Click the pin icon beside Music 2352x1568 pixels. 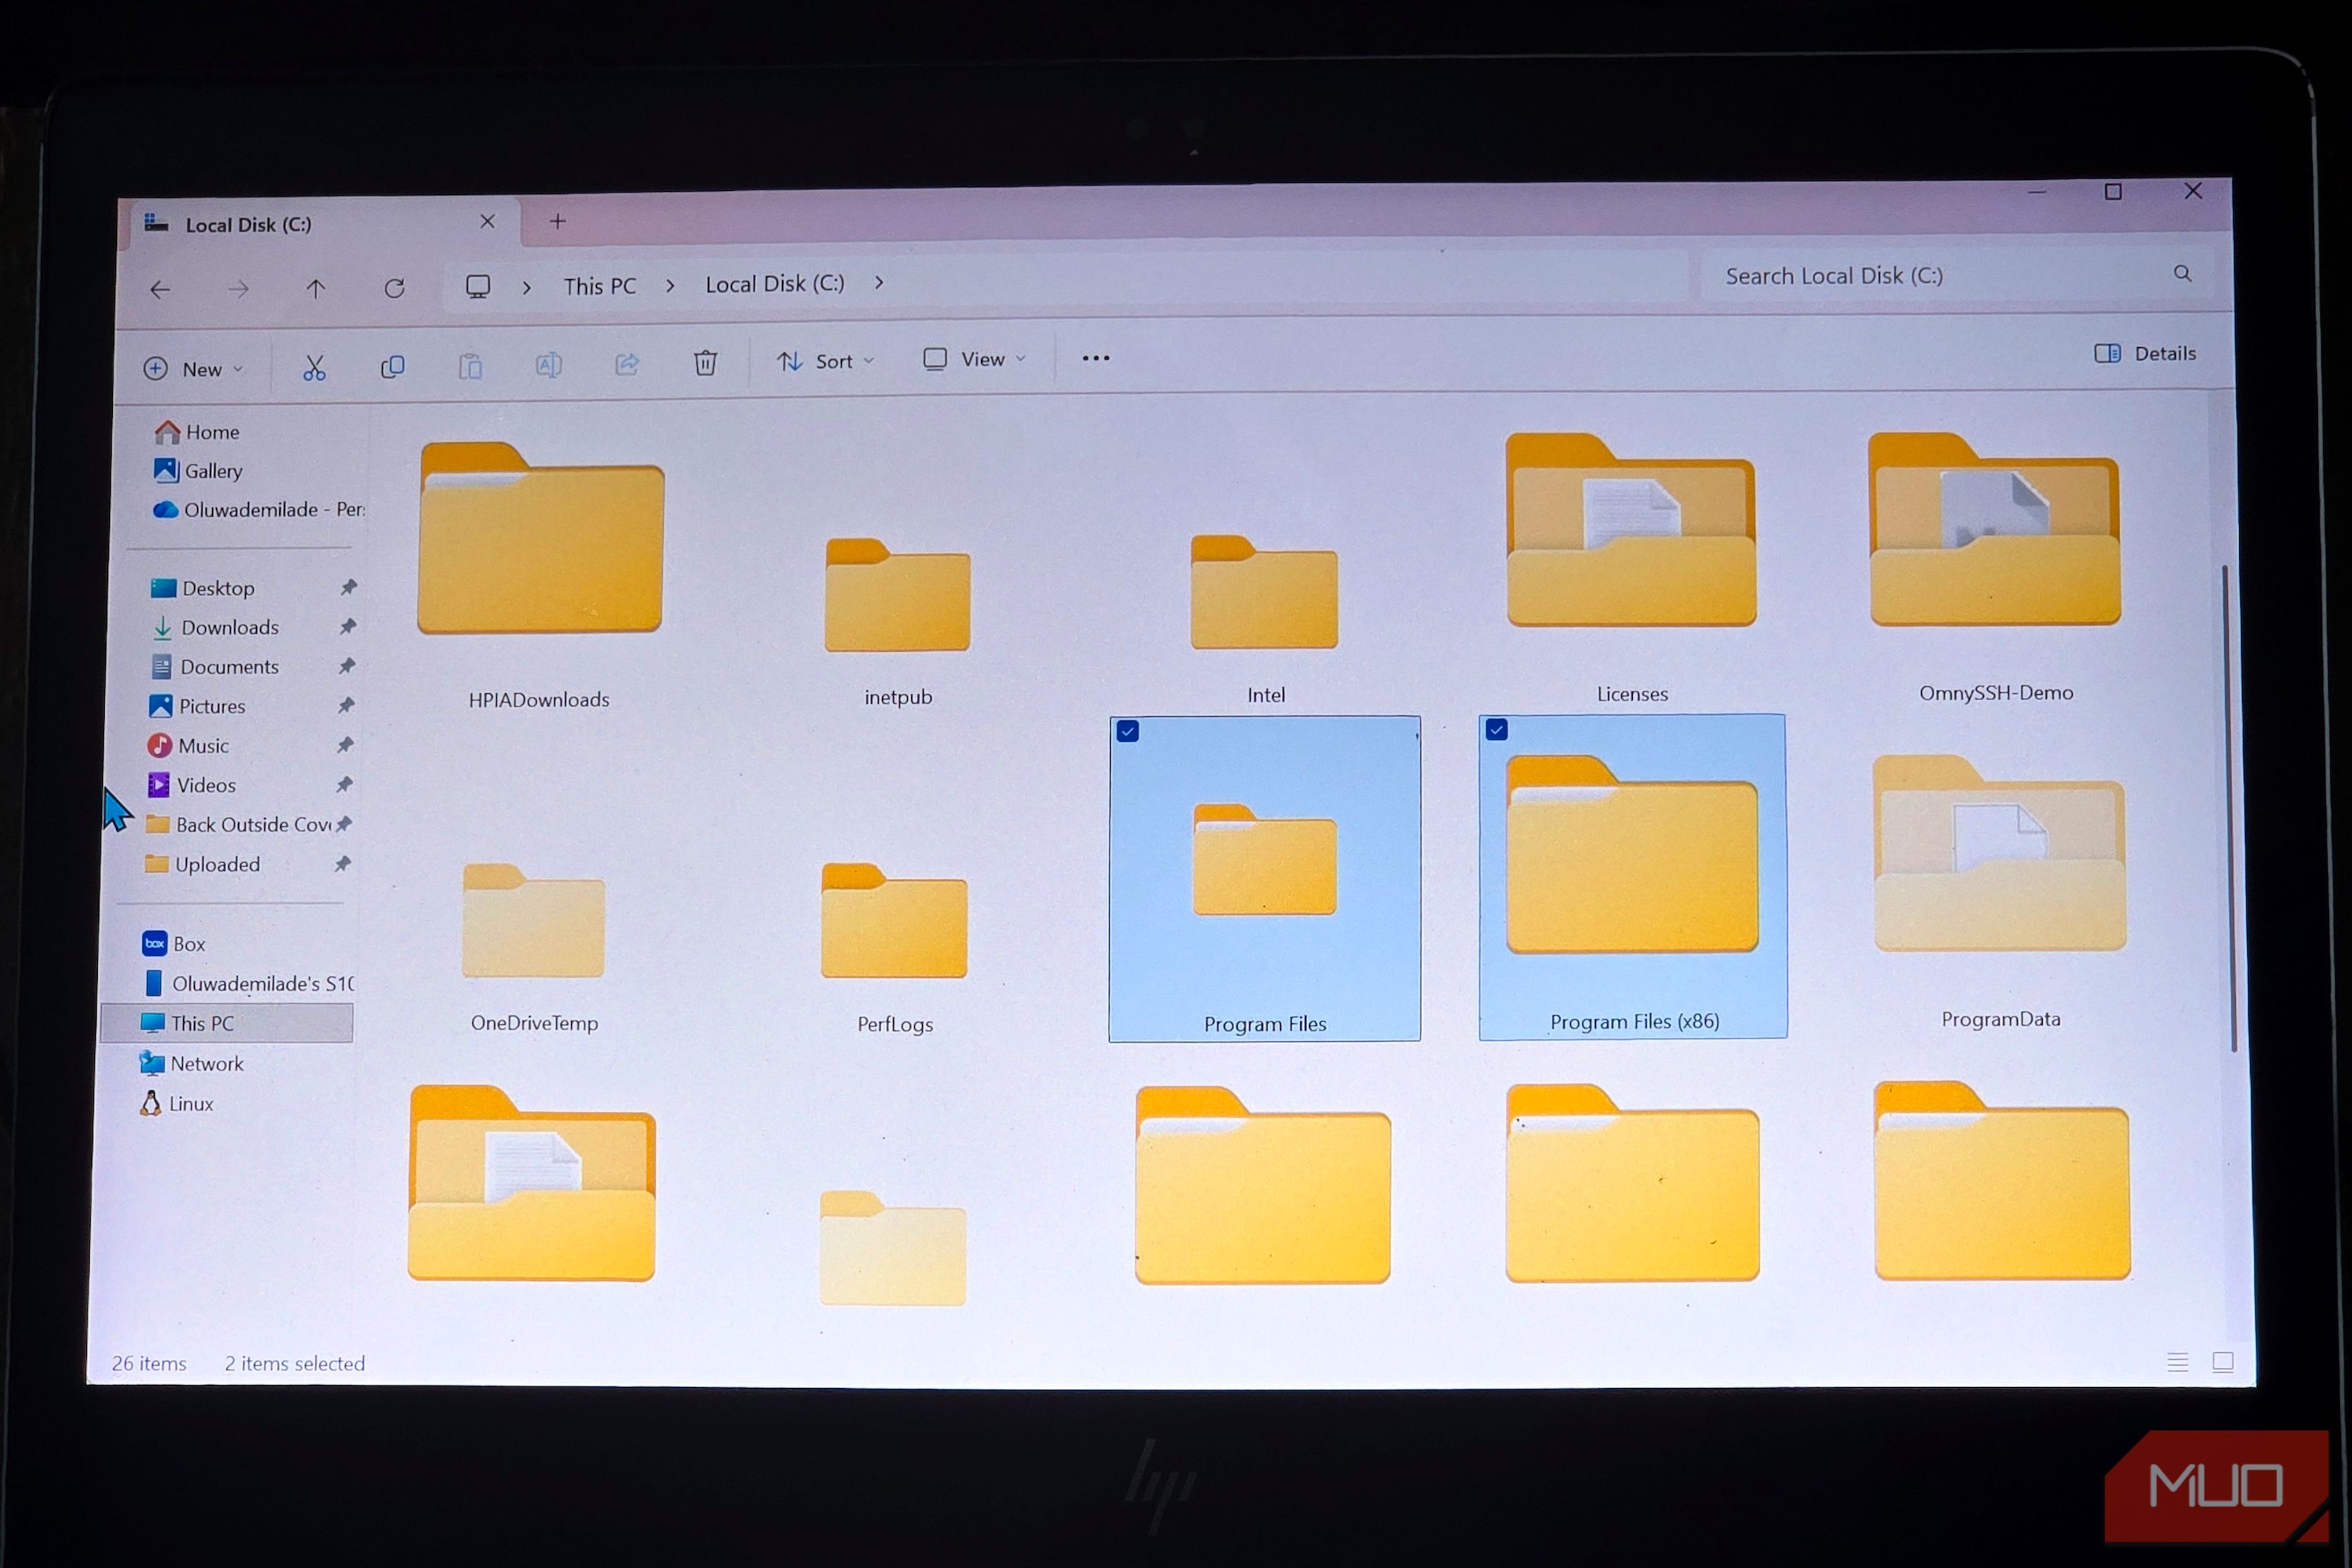pyautogui.click(x=345, y=744)
